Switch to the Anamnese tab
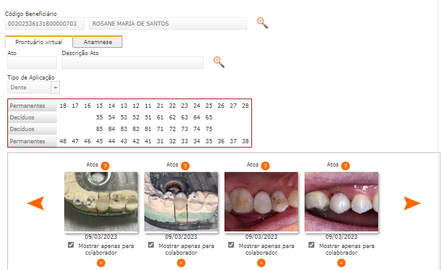Image resolution: width=441 pixels, height=270 pixels. [x=98, y=42]
